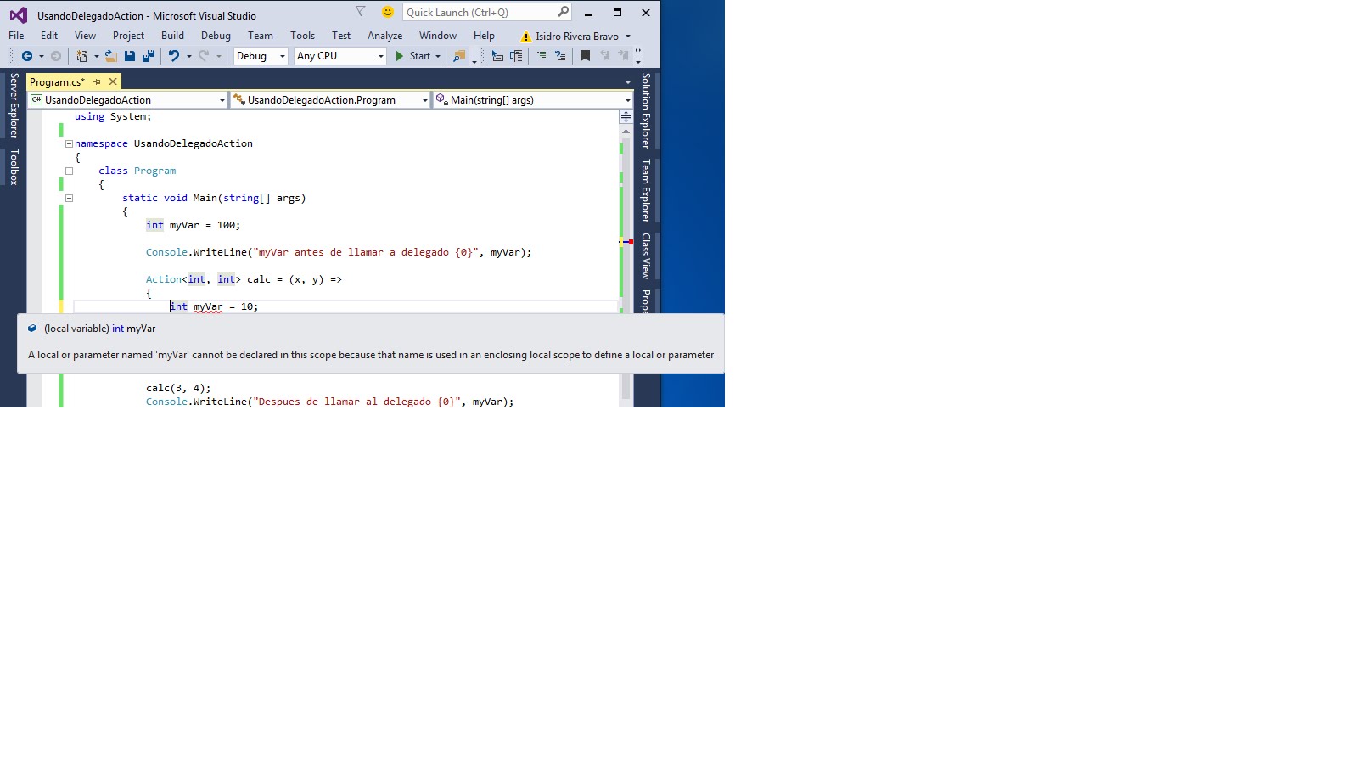Screen dimensions: 1358x764
Task: Open the Build menu
Action: click(x=172, y=36)
